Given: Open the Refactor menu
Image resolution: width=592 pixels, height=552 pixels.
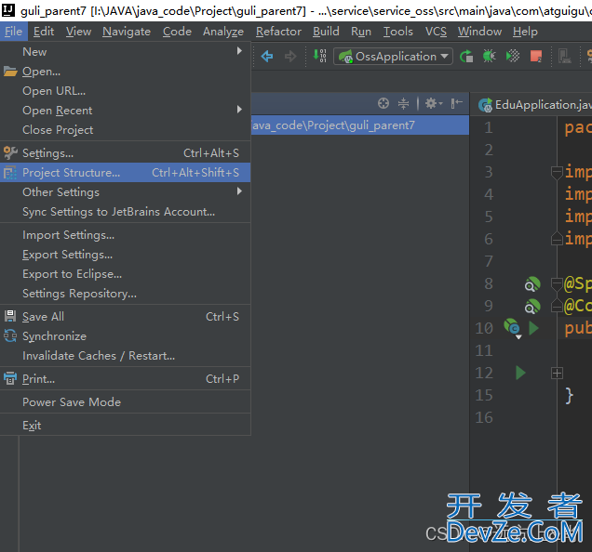Looking at the screenshot, I should click(x=278, y=32).
